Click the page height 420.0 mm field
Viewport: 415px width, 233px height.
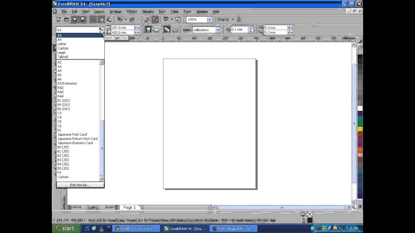[x=122, y=32]
